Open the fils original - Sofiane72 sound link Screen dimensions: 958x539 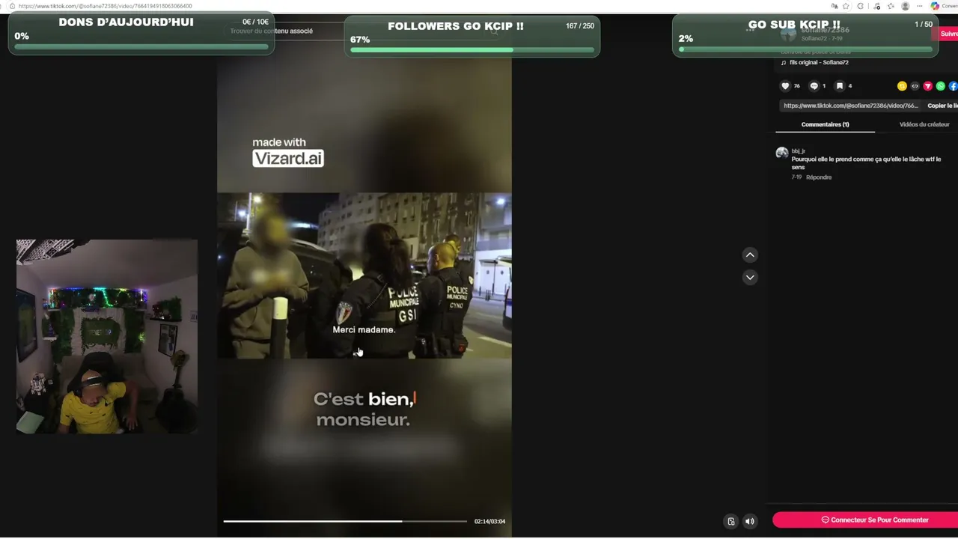[819, 62]
